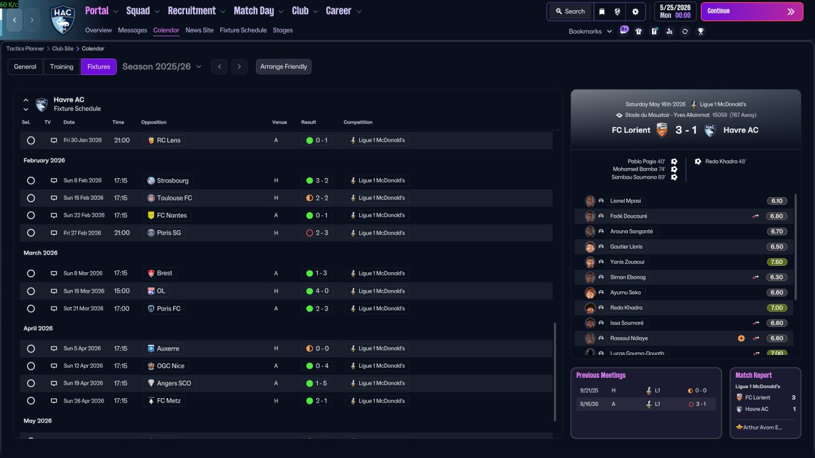This screenshot has width=815, height=458.
Task: Select the OL fixture radio button
Action: click(x=31, y=291)
